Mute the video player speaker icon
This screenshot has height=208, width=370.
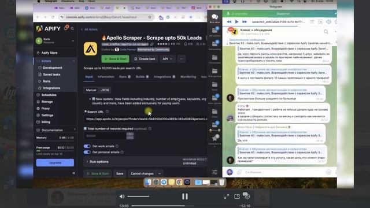pos(122,196)
